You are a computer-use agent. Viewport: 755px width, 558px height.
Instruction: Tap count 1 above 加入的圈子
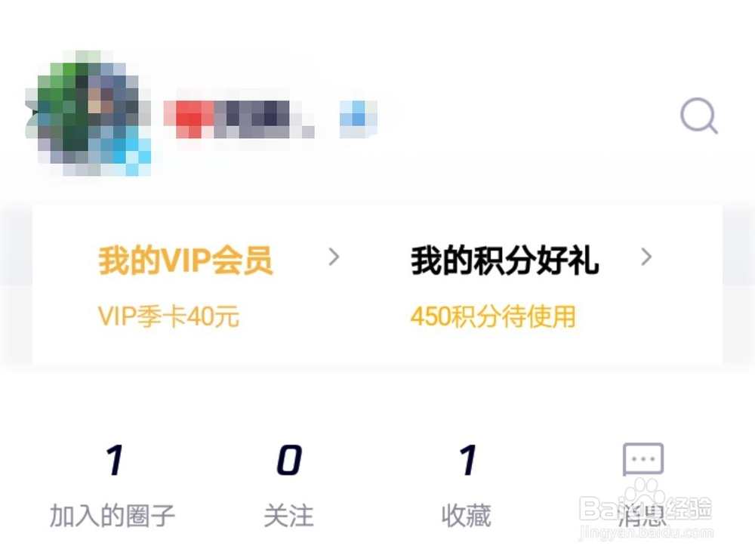click(x=115, y=461)
